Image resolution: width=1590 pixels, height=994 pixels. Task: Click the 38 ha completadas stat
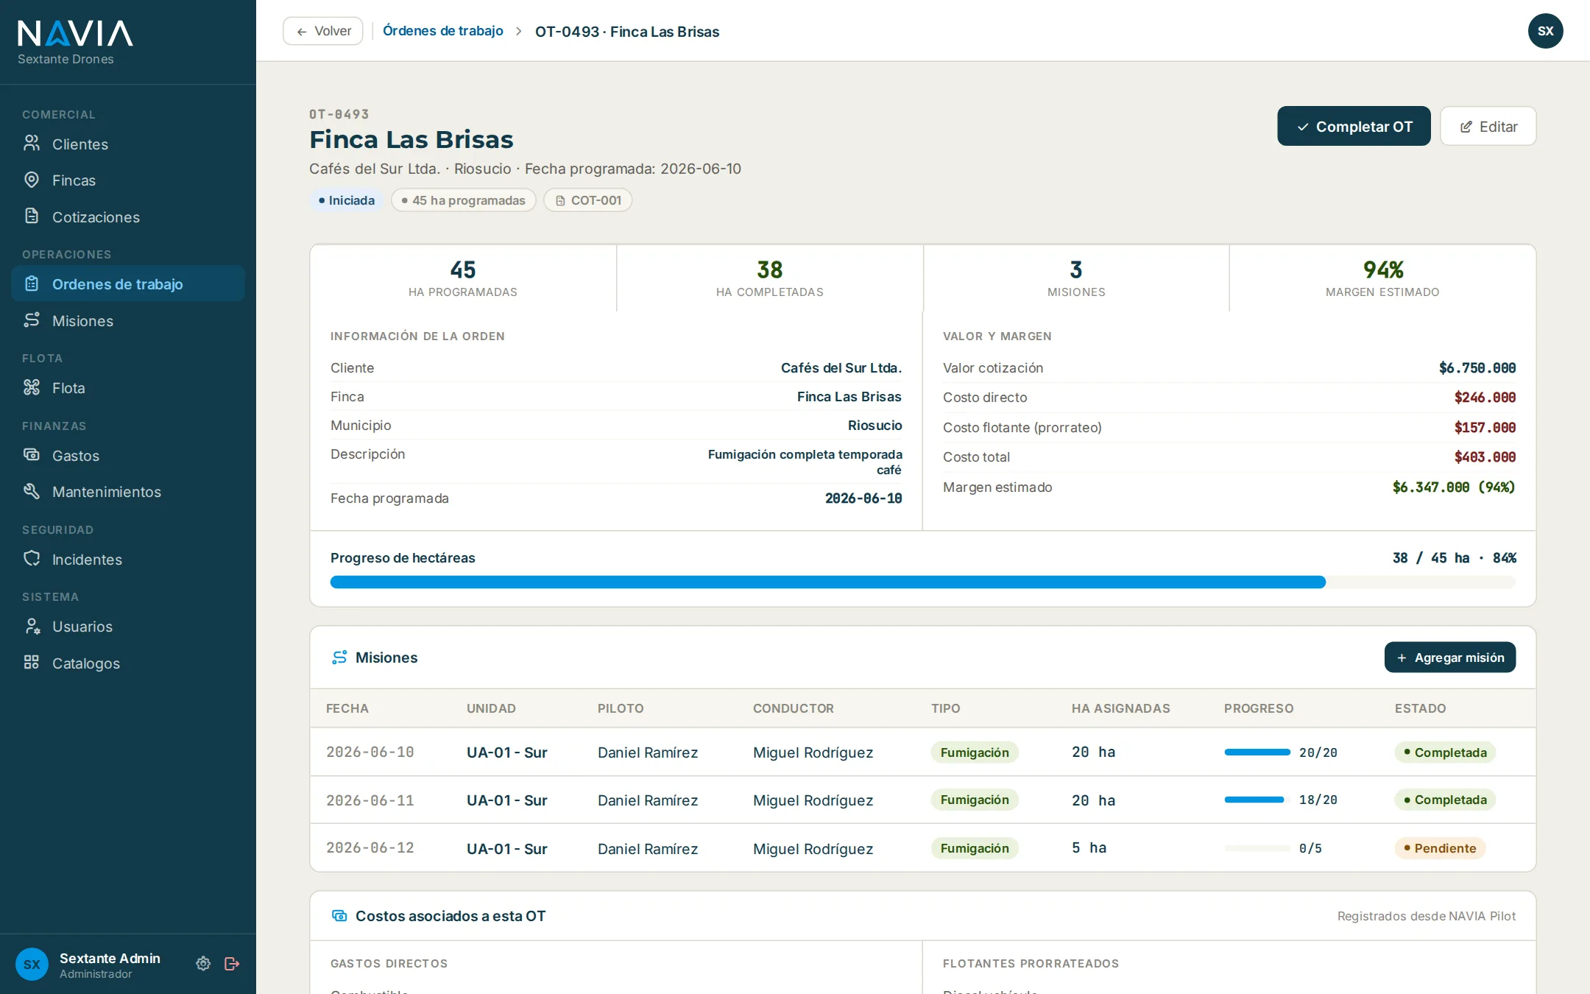769,278
